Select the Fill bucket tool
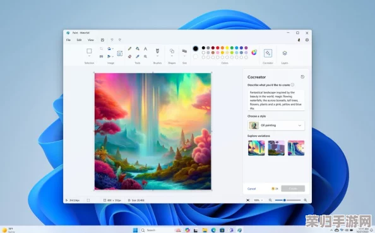 click(x=138, y=49)
